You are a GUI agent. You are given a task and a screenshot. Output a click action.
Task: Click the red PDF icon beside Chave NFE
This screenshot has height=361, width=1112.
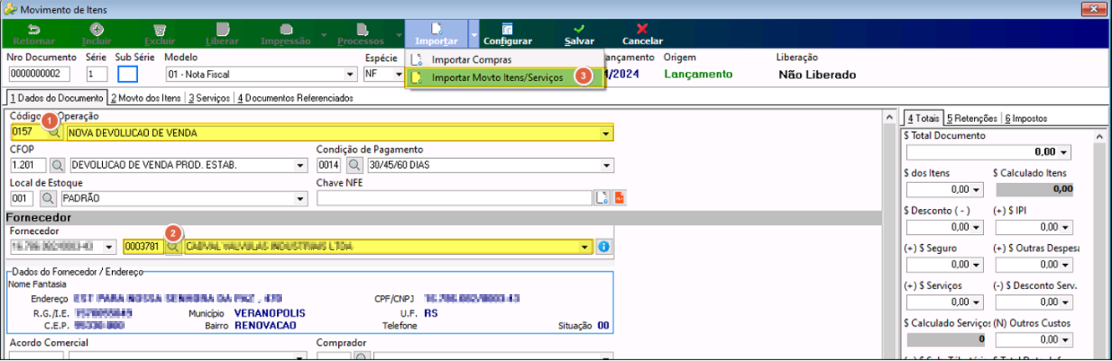click(620, 198)
